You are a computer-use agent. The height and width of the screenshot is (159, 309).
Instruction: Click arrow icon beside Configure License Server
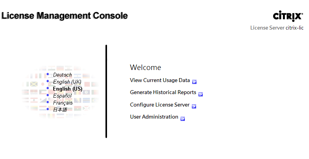click(194, 106)
